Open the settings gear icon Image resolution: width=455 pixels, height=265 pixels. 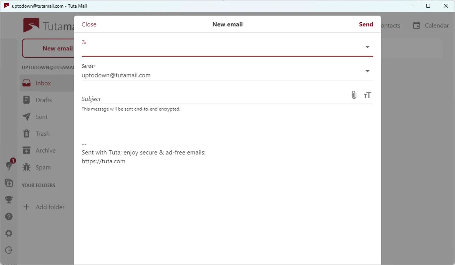9,233
